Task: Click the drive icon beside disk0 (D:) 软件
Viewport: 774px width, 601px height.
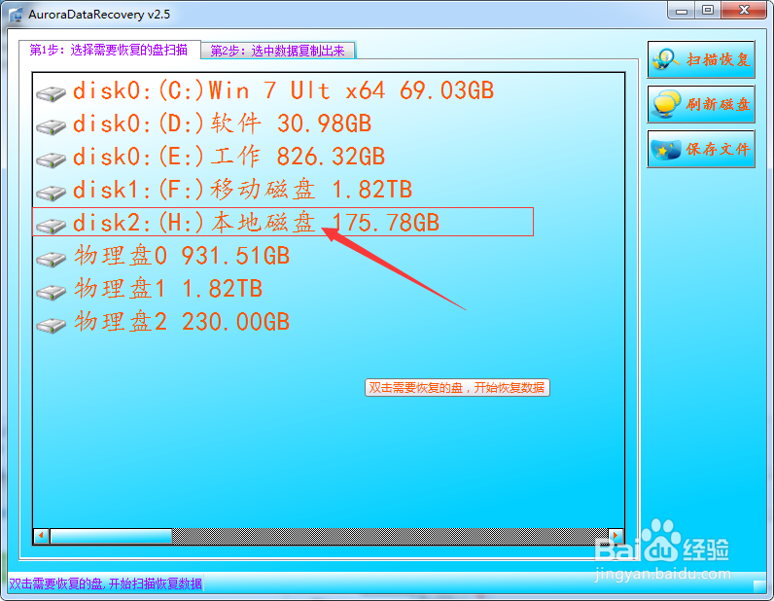Action: click(51, 126)
